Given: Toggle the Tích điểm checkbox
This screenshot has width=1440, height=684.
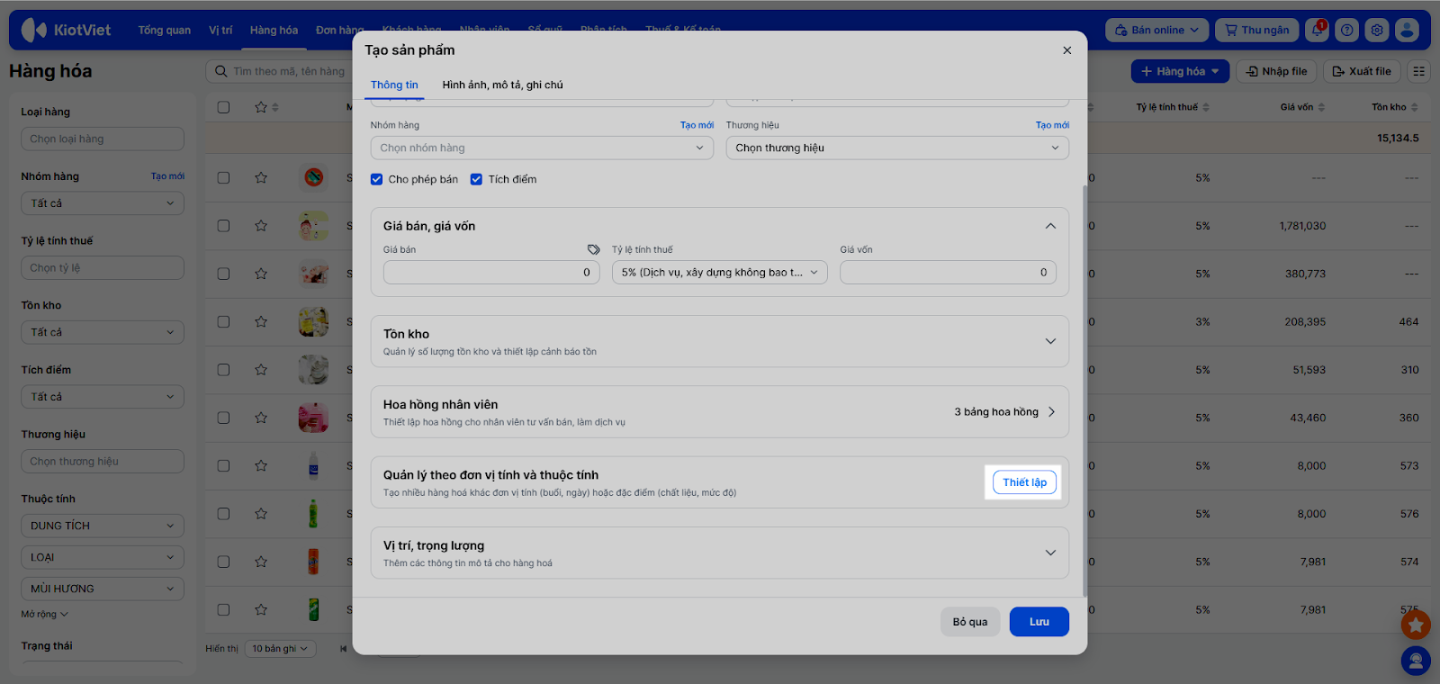Looking at the screenshot, I should (477, 179).
